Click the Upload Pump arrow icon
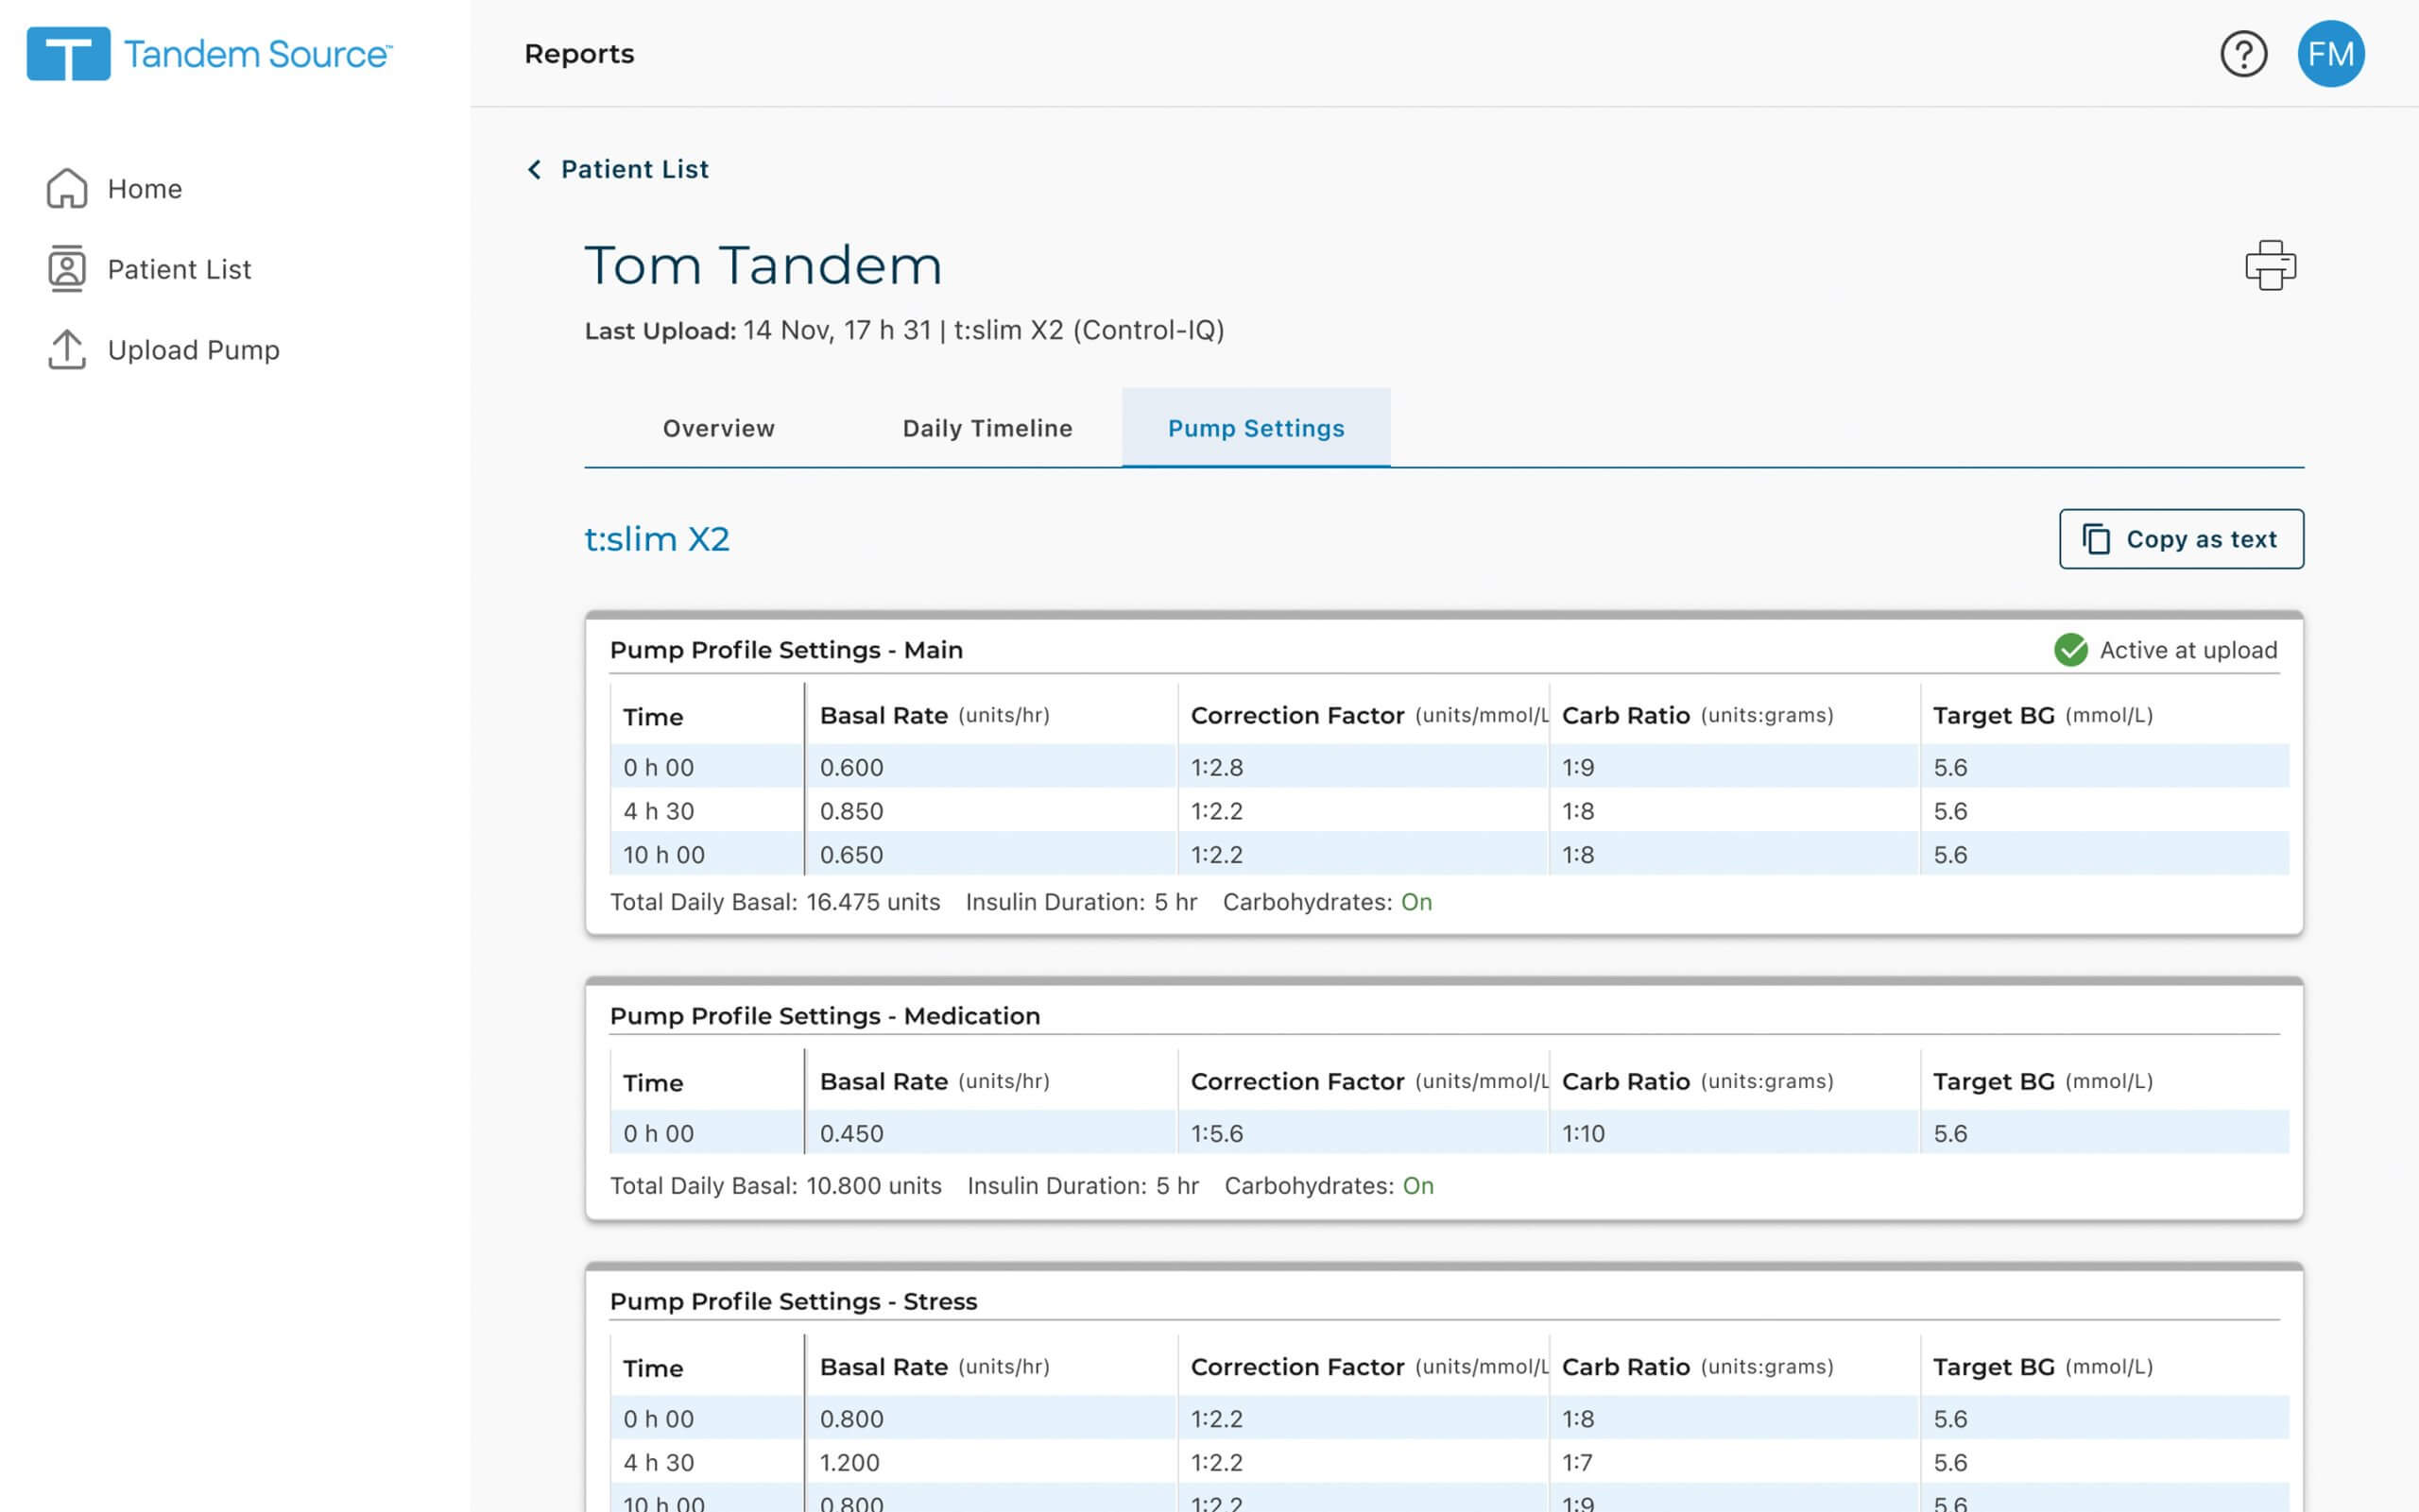This screenshot has height=1512, width=2419. click(67, 349)
